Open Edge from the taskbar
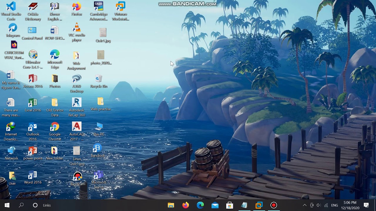376x211 pixels. 200,205
